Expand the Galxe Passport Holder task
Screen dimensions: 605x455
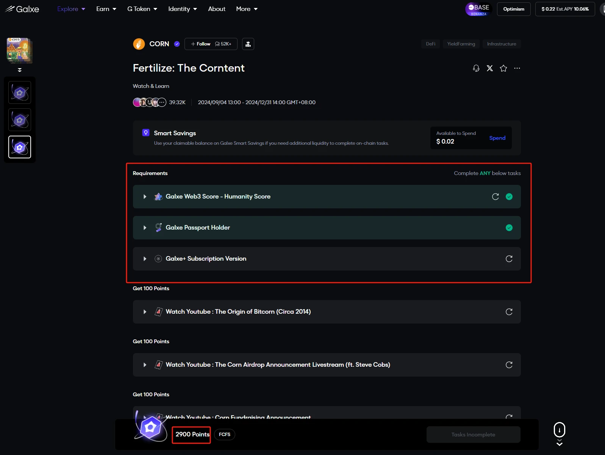[x=145, y=228]
